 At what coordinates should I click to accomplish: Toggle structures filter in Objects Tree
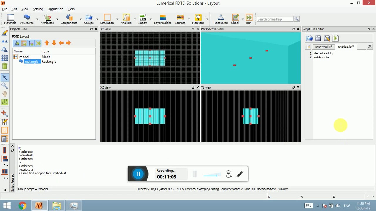tap(17, 43)
